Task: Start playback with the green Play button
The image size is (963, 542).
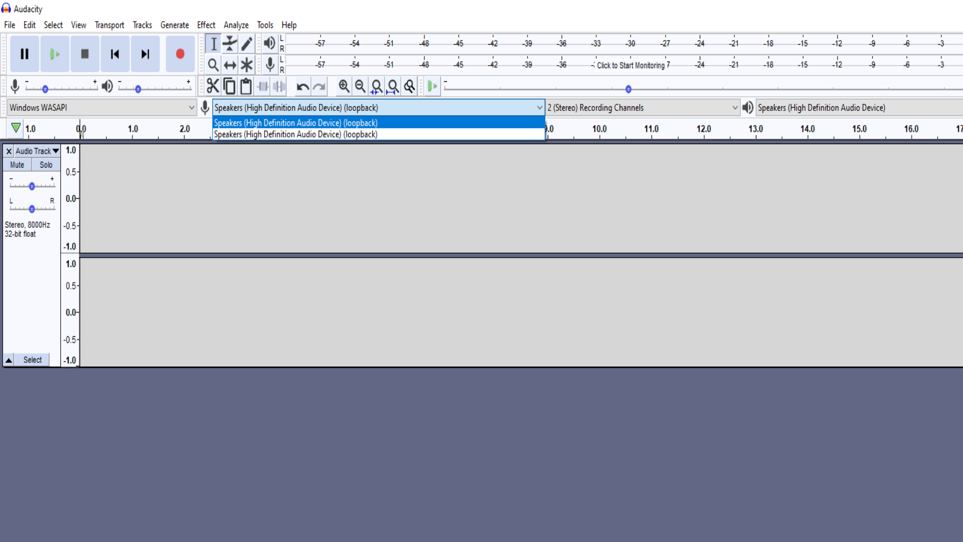Action: click(55, 54)
